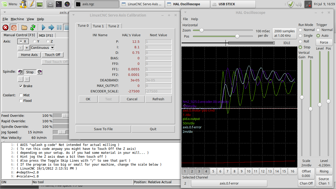Start spindle counterclockwise icon

pos(20,72)
